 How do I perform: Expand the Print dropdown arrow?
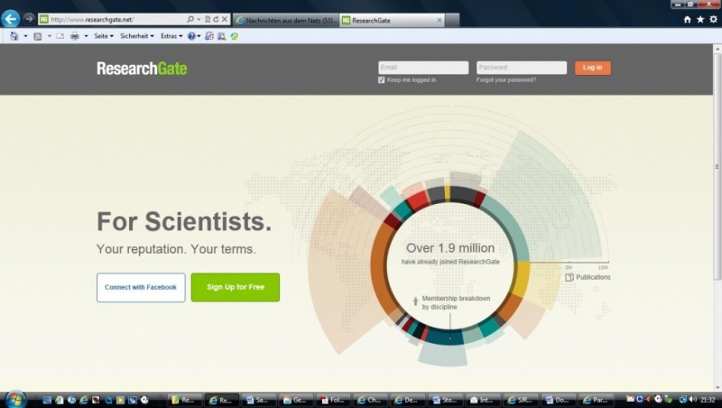(x=86, y=36)
